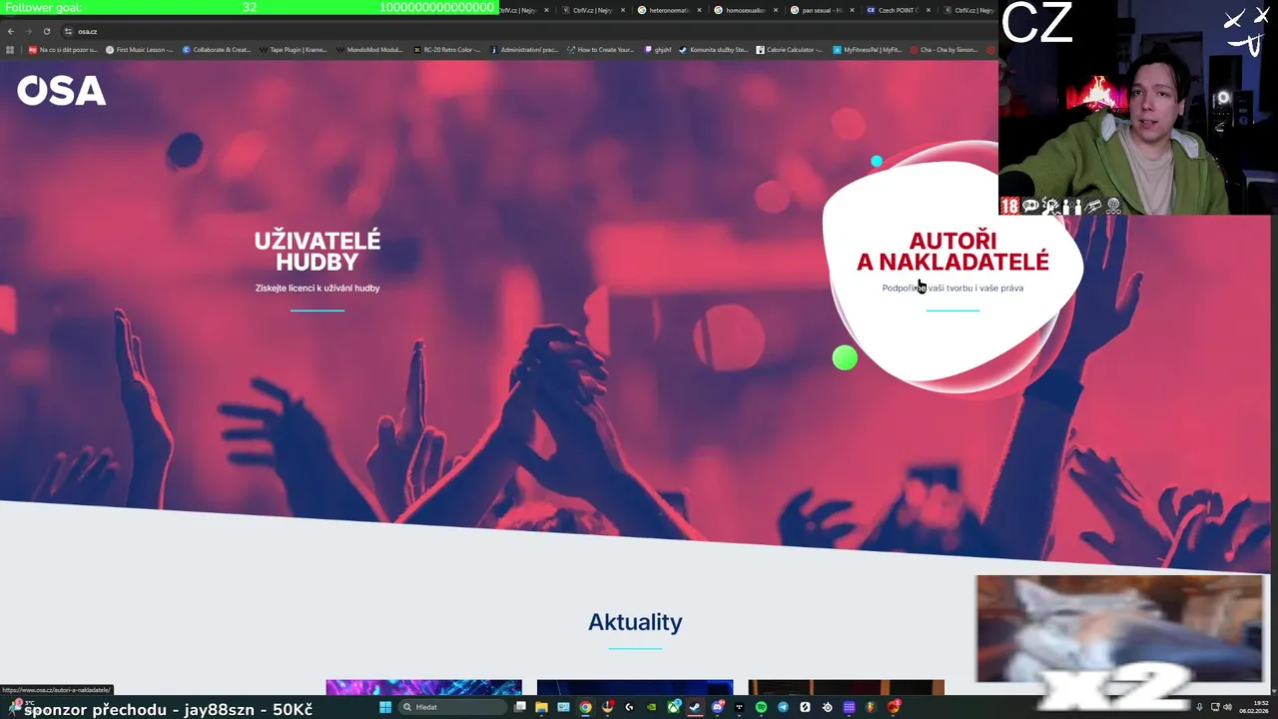Open the Collaborate & Create bookmark

click(217, 49)
